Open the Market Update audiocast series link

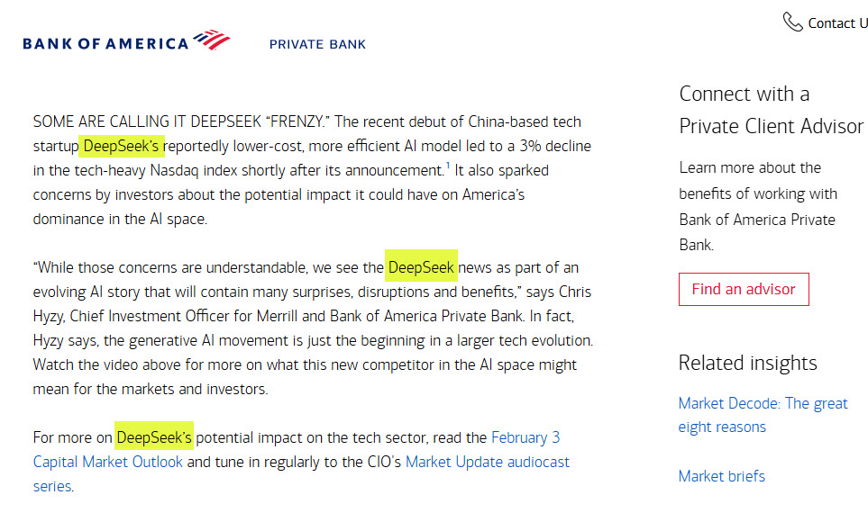(301, 473)
